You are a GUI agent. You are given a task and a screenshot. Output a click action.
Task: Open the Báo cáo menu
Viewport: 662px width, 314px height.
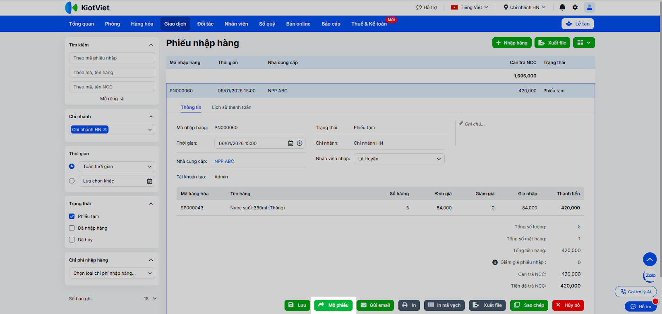click(331, 24)
